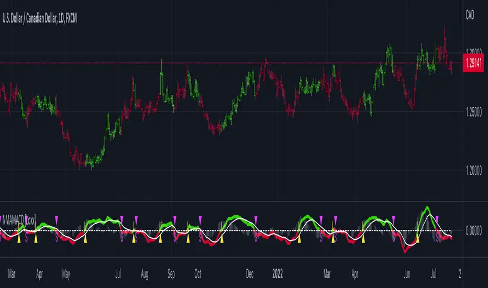Click the 1.25000 price axis level
Image resolution: width=488 pixels, height=288 pixels.
click(474, 112)
